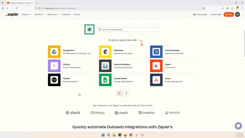Open My Zaps
Image resolution: width=245 pixels, height=138 pixels.
click(228, 14)
